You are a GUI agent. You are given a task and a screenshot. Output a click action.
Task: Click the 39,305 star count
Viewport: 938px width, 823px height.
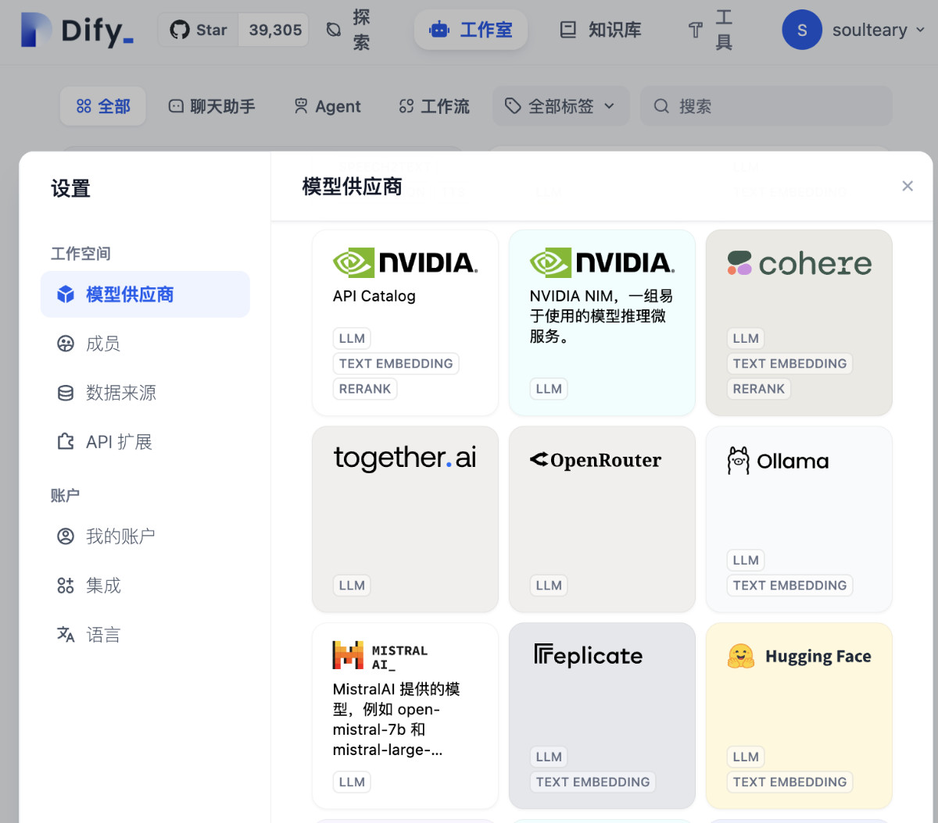point(275,30)
